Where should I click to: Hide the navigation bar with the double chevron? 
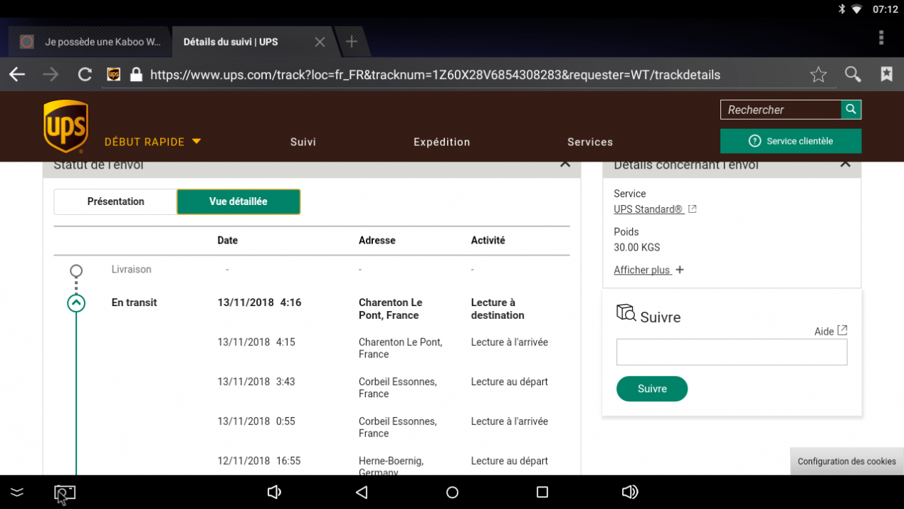click(17, 492)
